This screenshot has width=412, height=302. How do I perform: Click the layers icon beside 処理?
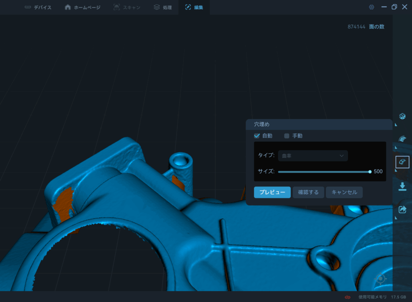pos(157,7)
